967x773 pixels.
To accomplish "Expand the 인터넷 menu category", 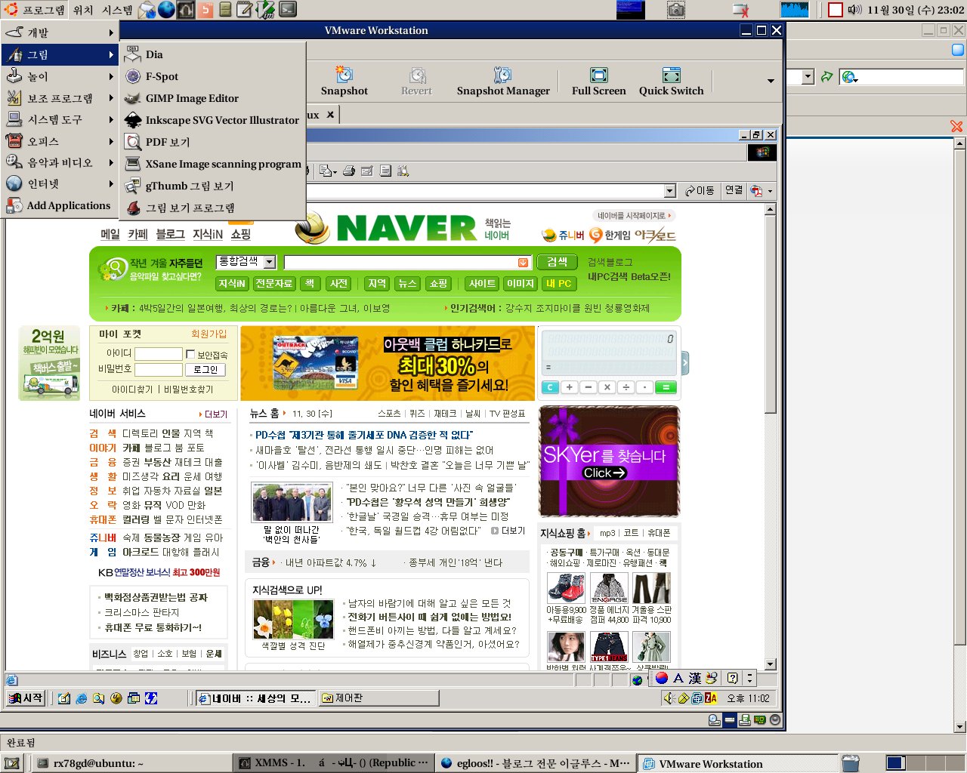I will tap(59, 183).
